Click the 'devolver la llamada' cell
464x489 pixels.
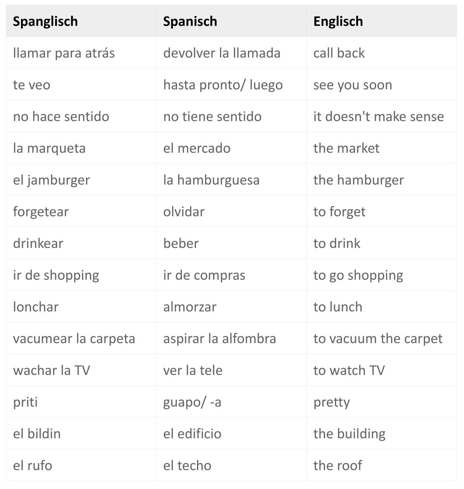[x=222, y=53]
